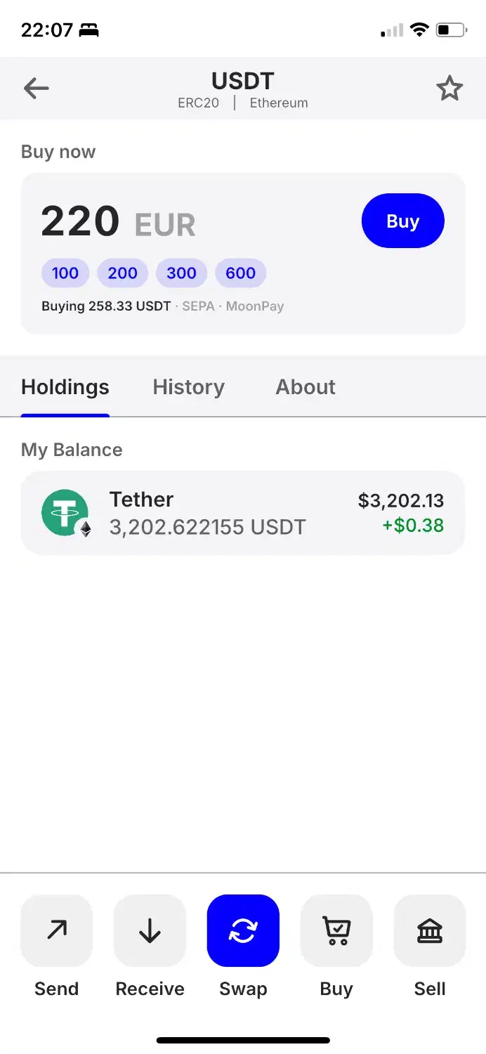Open the About tab

(306, 387)
